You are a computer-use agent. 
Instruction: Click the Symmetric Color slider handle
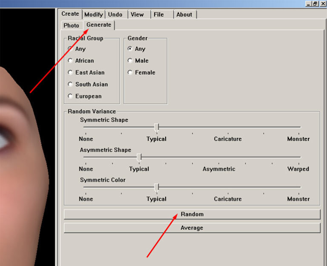(157, 187)
